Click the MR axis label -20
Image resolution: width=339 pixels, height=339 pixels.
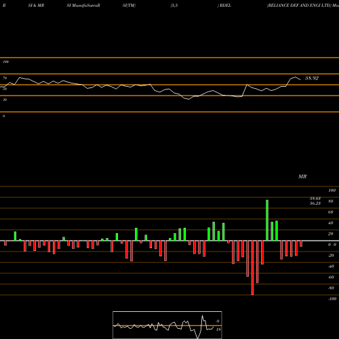[331, 256]
